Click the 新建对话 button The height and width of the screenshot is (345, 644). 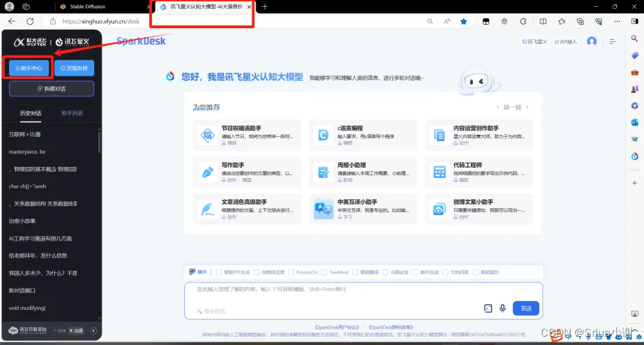[x=52, y=88]
